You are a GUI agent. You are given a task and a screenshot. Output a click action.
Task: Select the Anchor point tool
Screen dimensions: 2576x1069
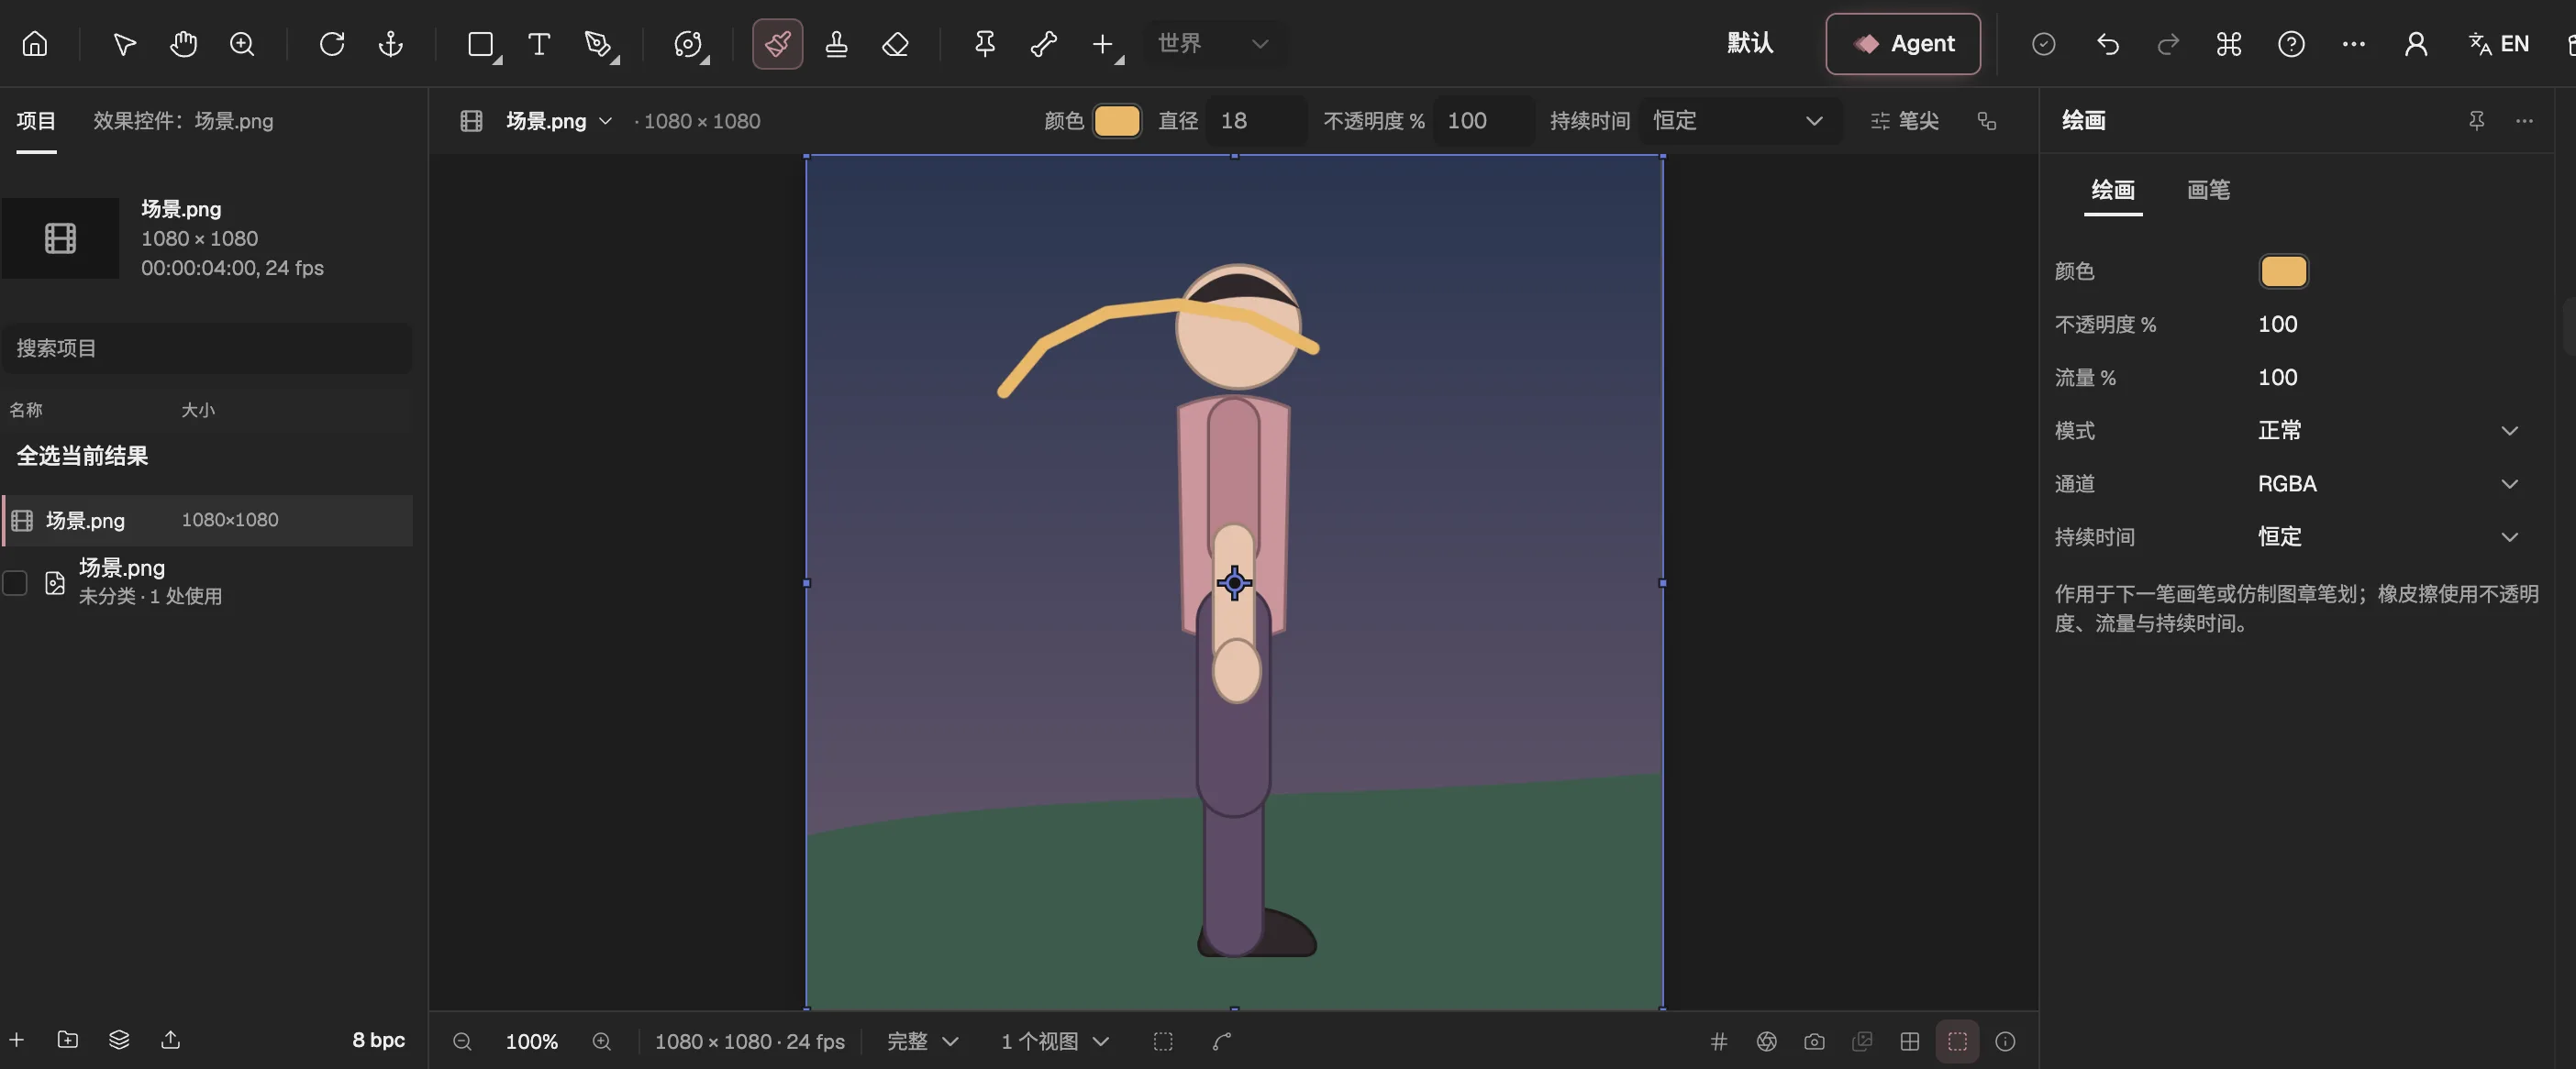pos(390,44)
